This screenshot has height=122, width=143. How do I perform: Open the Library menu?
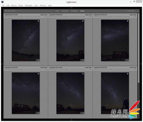point(14,5)
